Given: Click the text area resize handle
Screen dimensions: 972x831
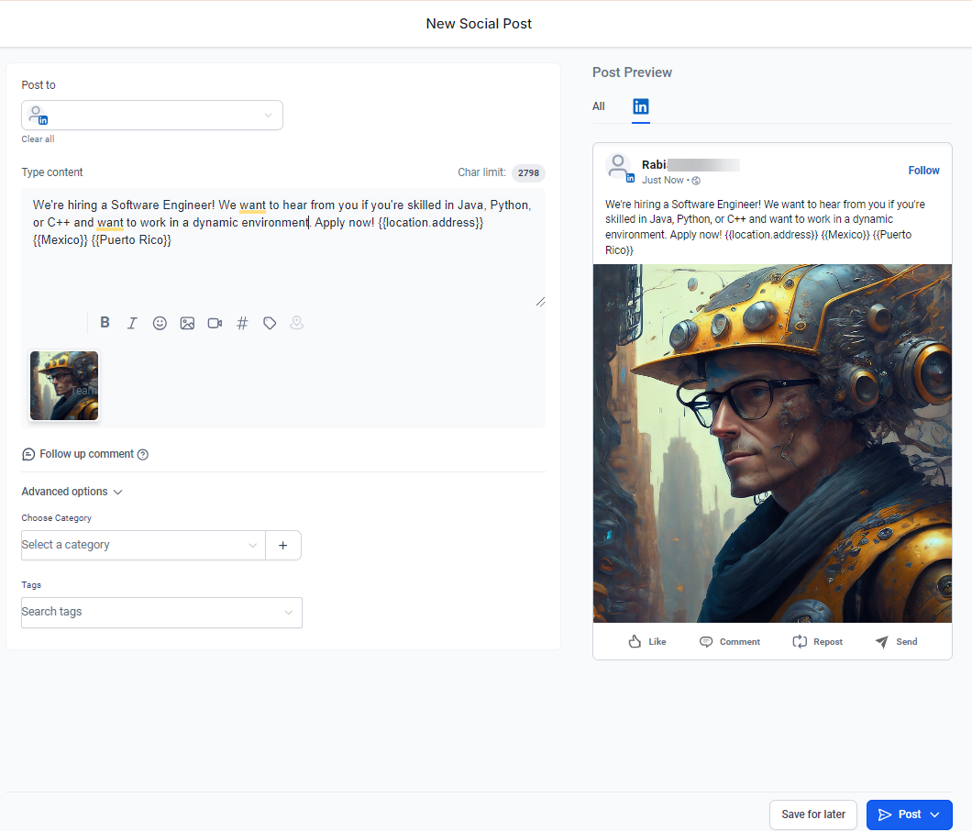Looking at the screenshot, I should 540,302.
